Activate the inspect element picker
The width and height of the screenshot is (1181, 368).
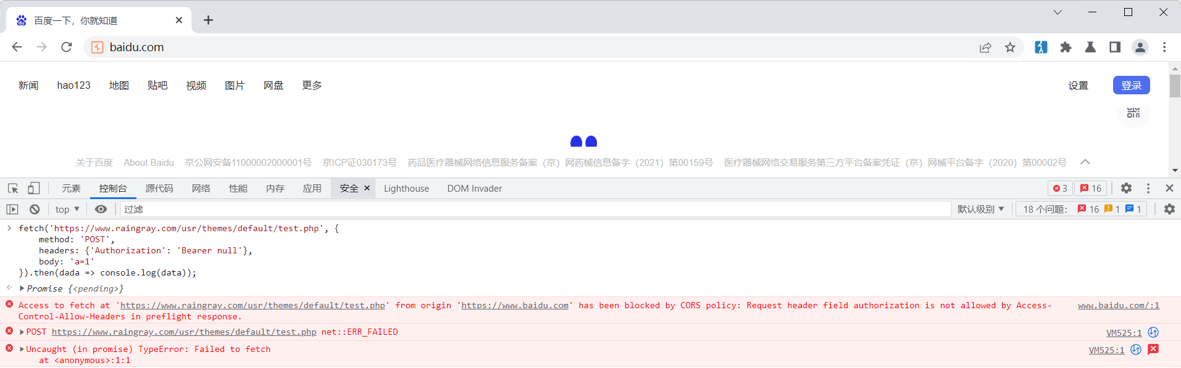(13, 189)
